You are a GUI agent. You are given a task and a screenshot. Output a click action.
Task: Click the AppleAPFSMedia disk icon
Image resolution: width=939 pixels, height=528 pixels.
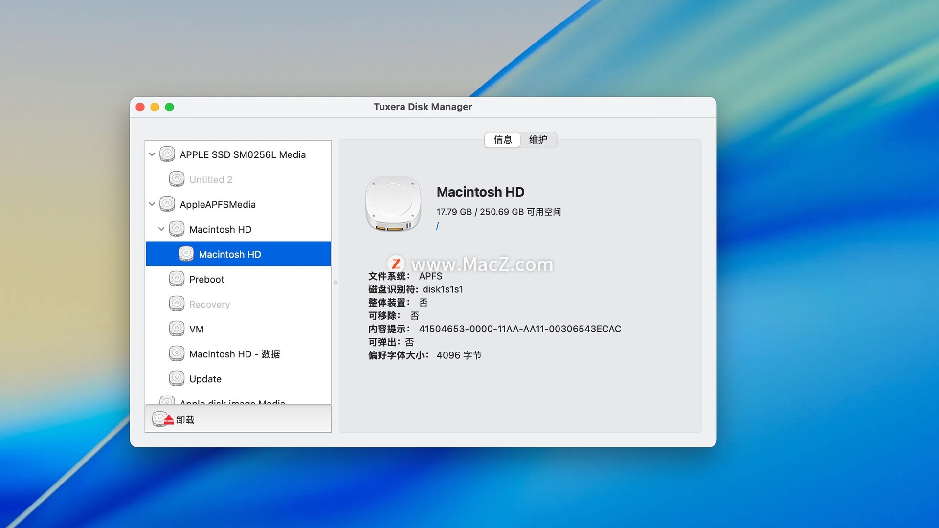coord(167,204)
